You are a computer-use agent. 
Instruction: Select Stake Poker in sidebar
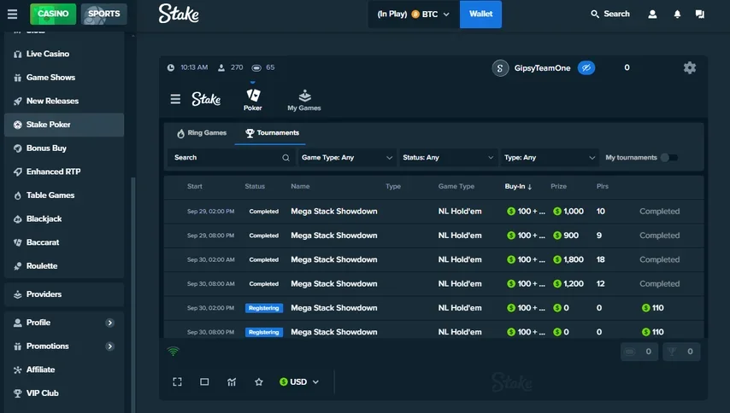[x=64, y=125]
